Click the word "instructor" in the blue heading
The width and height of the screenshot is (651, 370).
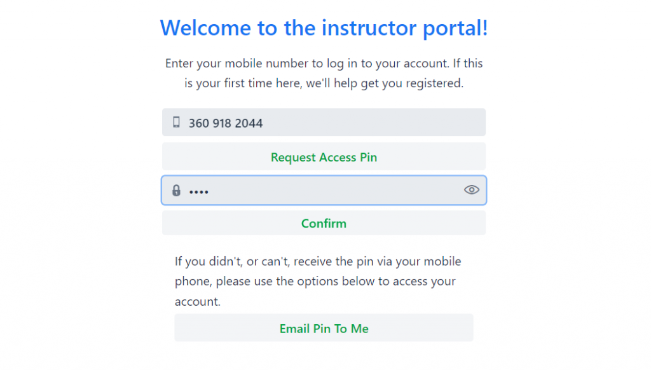369,28
